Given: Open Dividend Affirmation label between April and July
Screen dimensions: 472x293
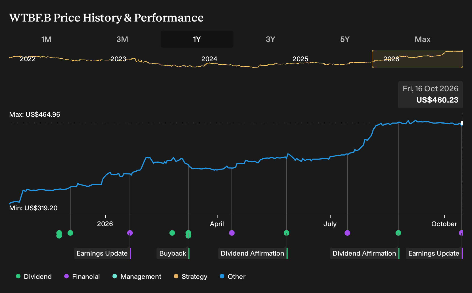Looking at the screenshot, I should point(253,253).
